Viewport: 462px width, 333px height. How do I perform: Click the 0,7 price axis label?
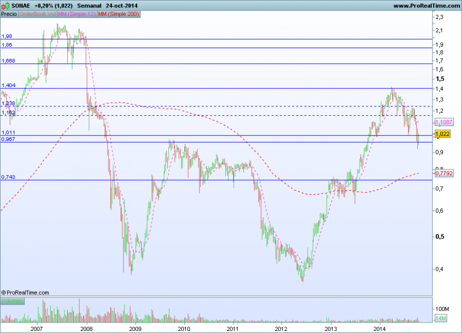(x=439, y=188)
